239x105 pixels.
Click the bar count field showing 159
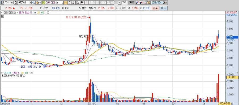125,2
